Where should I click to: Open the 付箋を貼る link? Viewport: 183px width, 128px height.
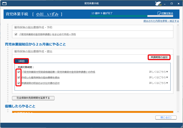pos(167,13)
